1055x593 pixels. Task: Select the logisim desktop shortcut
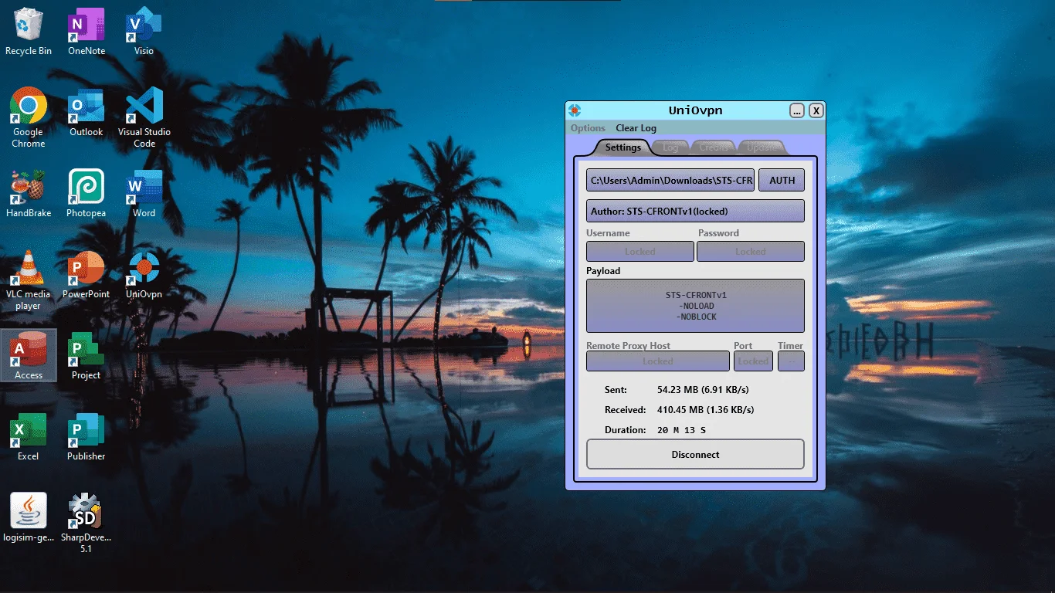pos(29,517)
